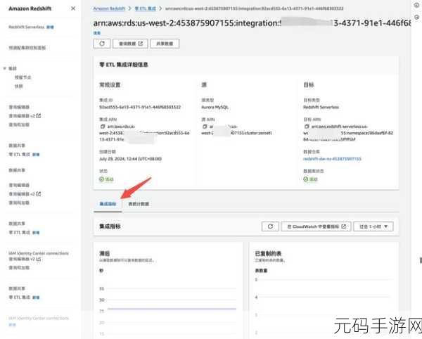Select the Redshift Serverless target type text
The image size is (422, 339).
321,107
